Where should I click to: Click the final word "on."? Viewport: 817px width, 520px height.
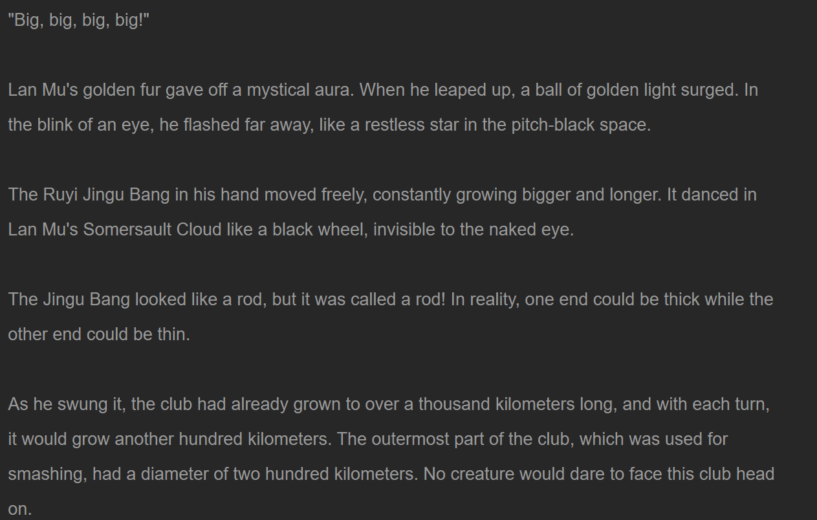pyautogui.click(x=19, y=509)
